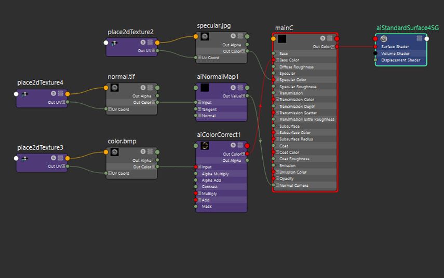
Task: Click the view mode icon on aiNormalMap1
Action: (240, 88)
